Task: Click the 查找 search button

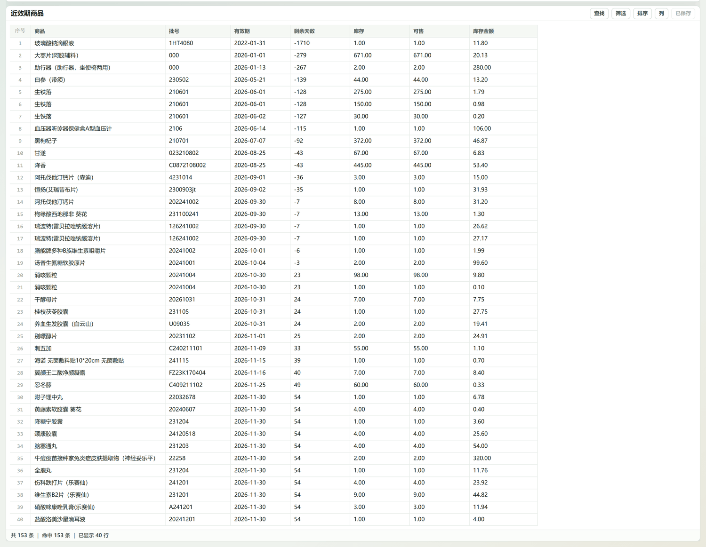Action: [x=599, y=14]
